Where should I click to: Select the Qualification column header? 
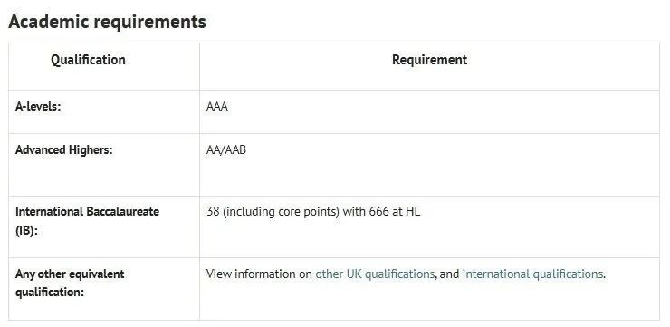point(88,60)
